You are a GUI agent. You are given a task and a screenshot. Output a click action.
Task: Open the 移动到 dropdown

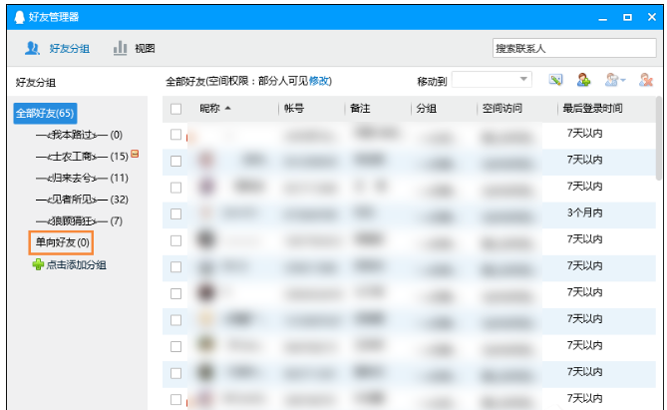pos(524,80)
